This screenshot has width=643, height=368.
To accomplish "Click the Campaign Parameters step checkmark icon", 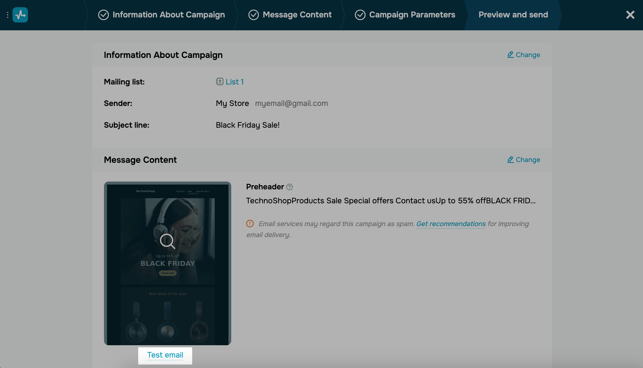I will [360, 15].
